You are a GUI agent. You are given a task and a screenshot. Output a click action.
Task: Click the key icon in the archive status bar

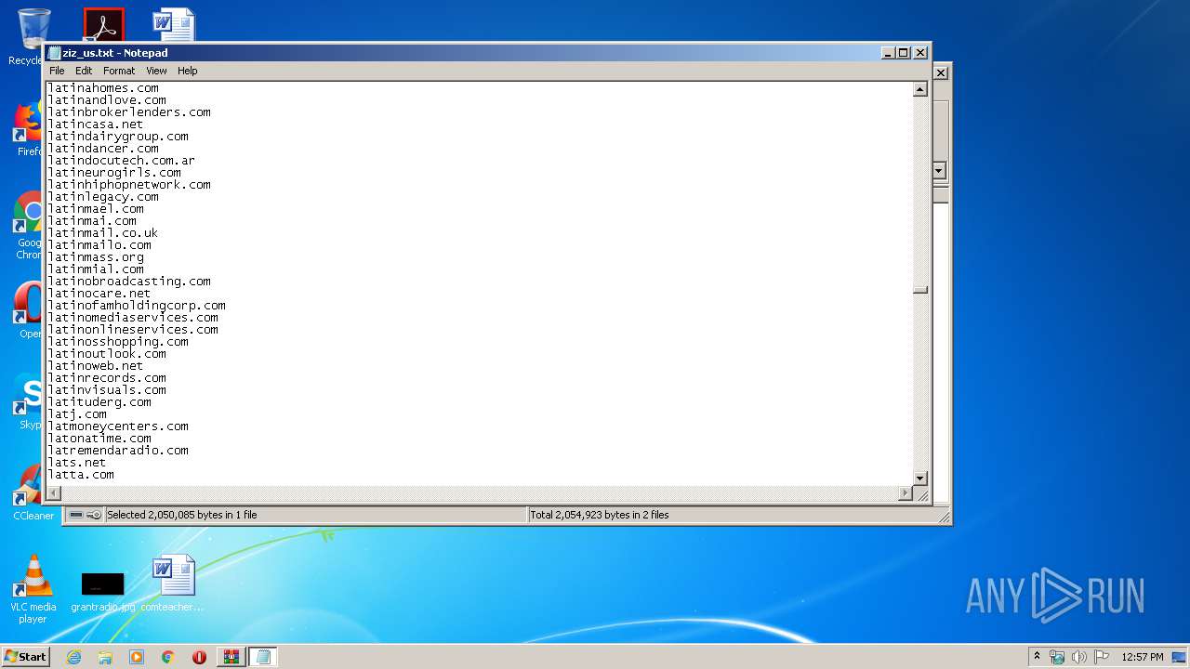coord(94,515)
